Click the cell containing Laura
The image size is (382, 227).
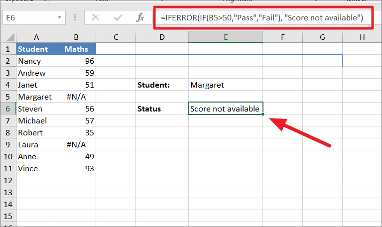[36, 144]
